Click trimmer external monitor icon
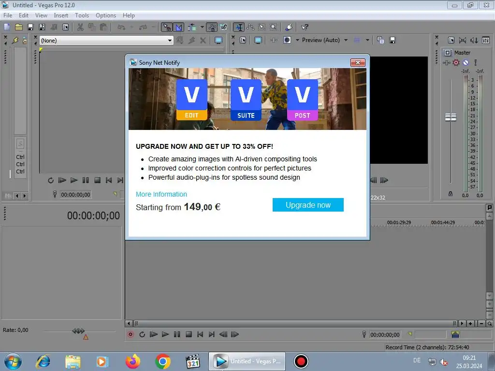The width and height of the screenshot is (495, 371). click(218, 41)
